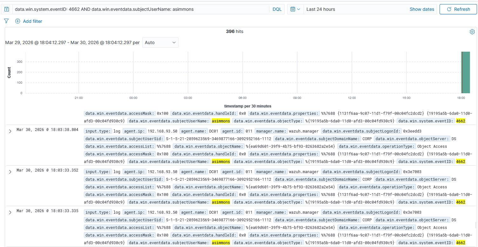
Task: Expand the 18:03:33.335 log entry
Action: [10, 212]
